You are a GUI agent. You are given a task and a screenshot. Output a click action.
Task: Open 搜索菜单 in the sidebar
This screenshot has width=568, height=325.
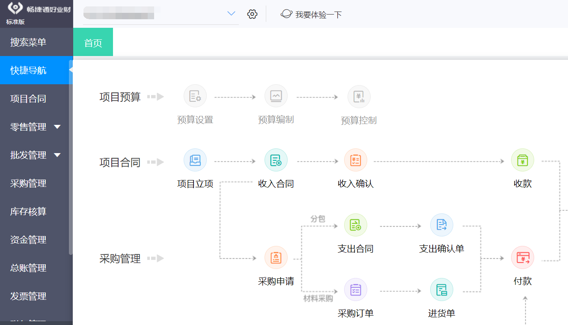pos(36,42)
